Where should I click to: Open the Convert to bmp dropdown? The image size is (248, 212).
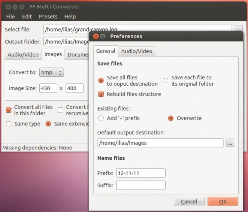tap(51, 72)
